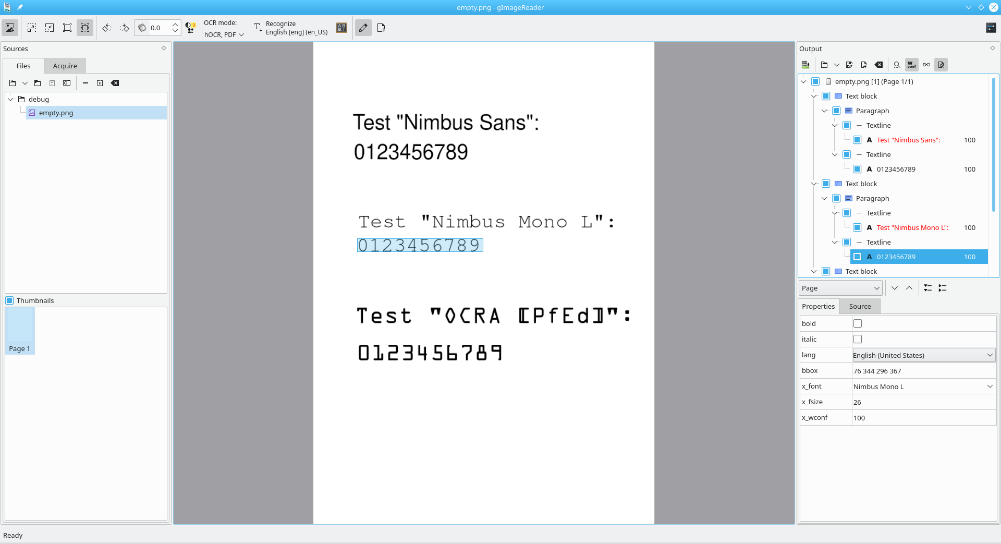Enable the bold property checkbox
Screen dimensions: 1001x544
858,323
